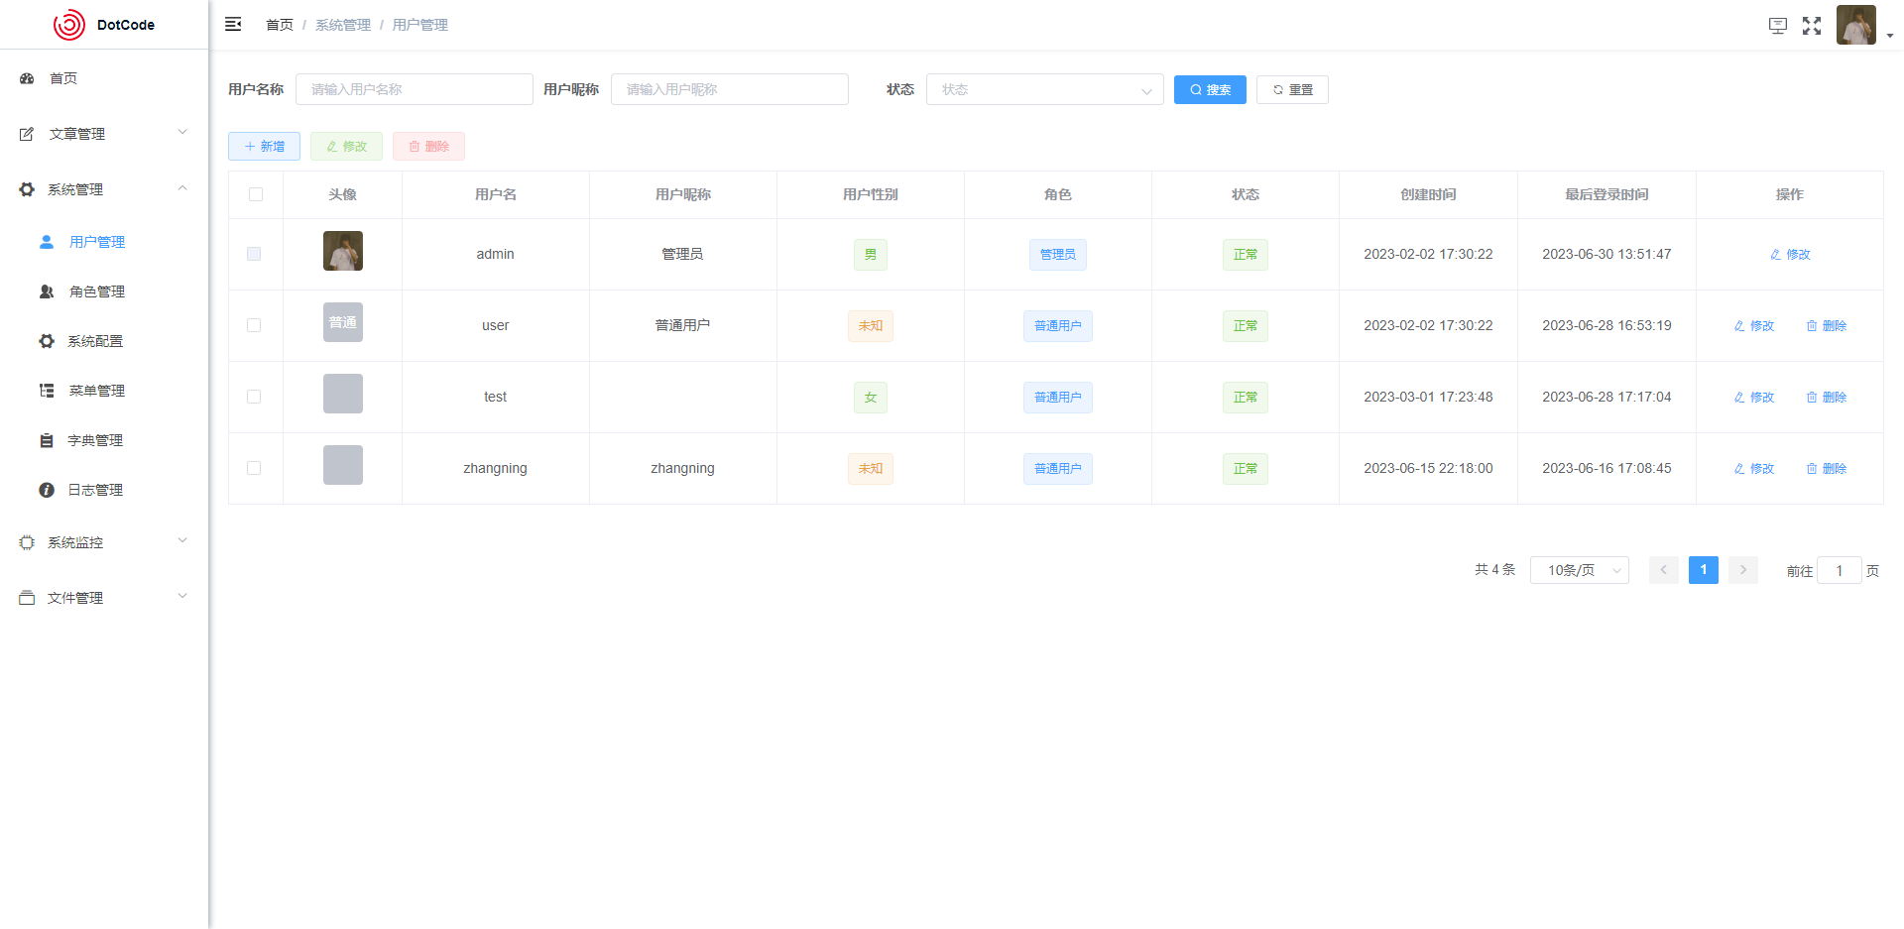1904x929 pixels.
Task: Click the monitor icon in top bar
Action: [x=1778, y=26]
